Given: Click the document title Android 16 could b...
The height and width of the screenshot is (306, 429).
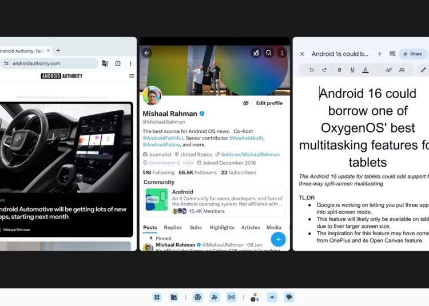Looking at the screenshot, I should click(x=340, y=54).
